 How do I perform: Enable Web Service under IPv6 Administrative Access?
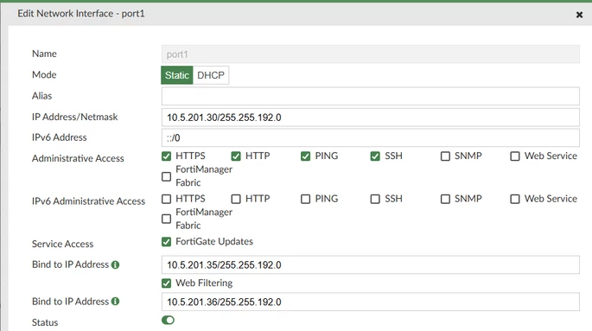click(514, 199)
